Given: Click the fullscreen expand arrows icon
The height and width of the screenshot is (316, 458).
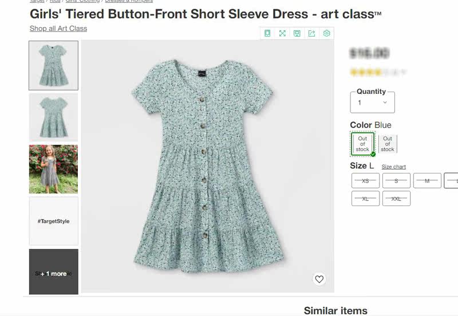Looking at the screenshot, I should (282, 33).
